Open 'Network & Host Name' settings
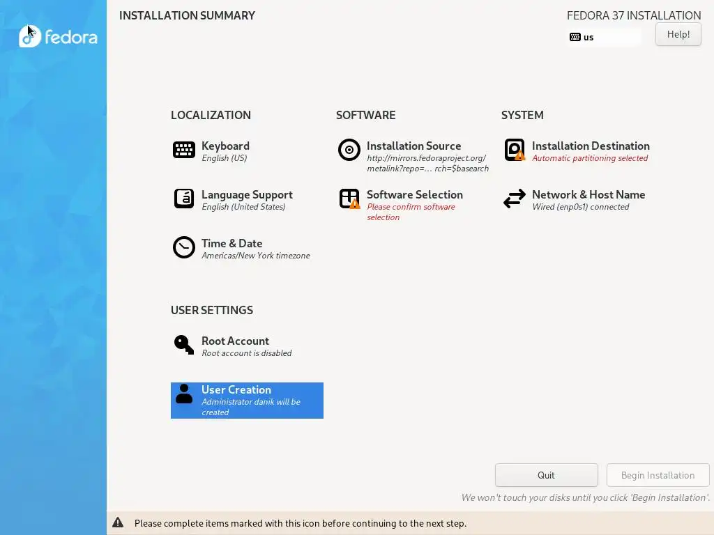Viewport: 714px width, 535px height. click(588, 195)
